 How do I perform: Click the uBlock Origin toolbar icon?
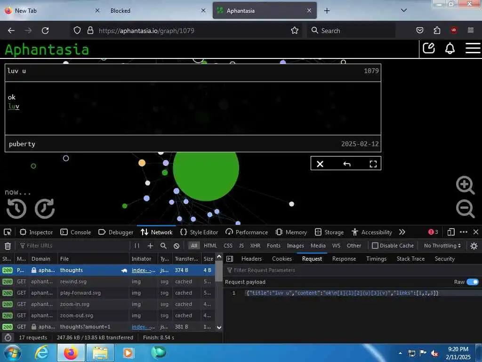454,30
